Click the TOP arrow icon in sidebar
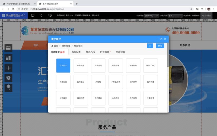The image size is (217, 136). point(8,88)
